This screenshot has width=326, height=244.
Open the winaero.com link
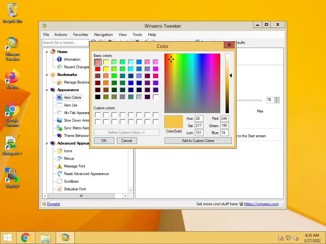(261, 204)
